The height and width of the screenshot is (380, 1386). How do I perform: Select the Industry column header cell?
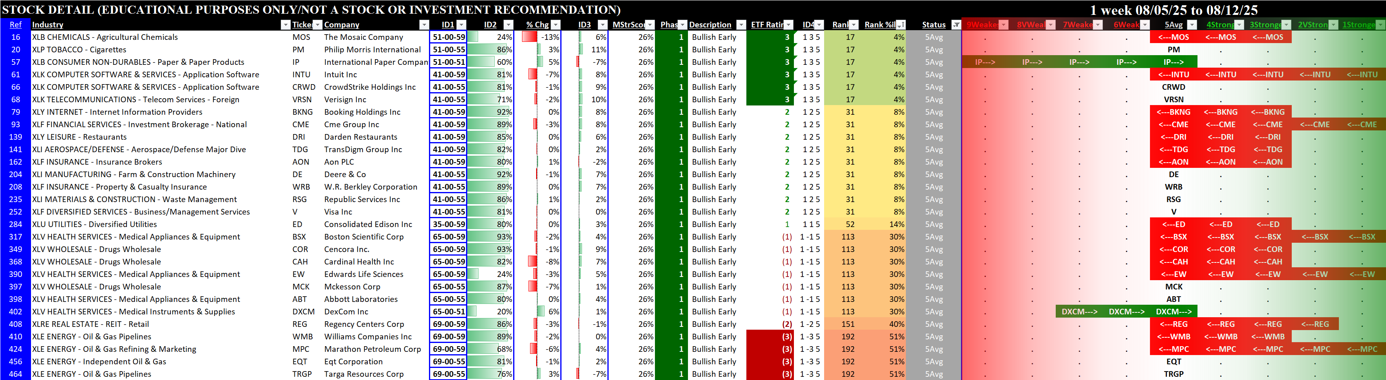click(161, 25)
